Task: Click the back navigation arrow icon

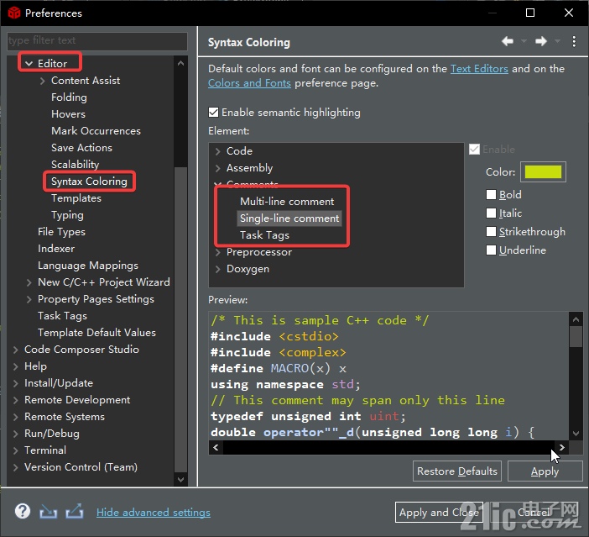Action: (x=508, y=41)
